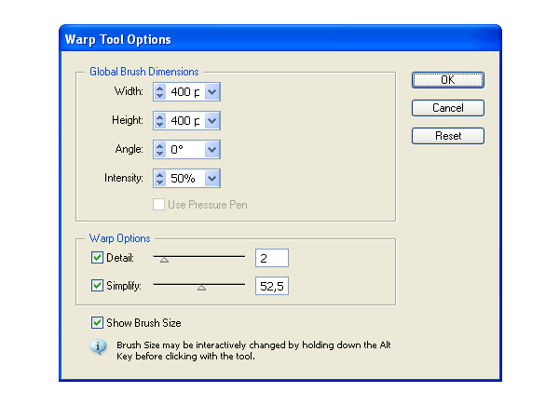Increase Height using the up stepper arrow
The width and height of the screenshot is (559, 419).
(160, 117)
